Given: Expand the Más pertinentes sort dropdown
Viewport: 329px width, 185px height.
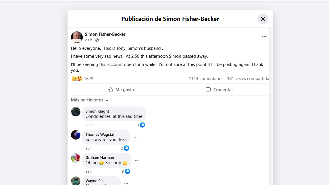Looking at the screenshot, I should 90,100.
